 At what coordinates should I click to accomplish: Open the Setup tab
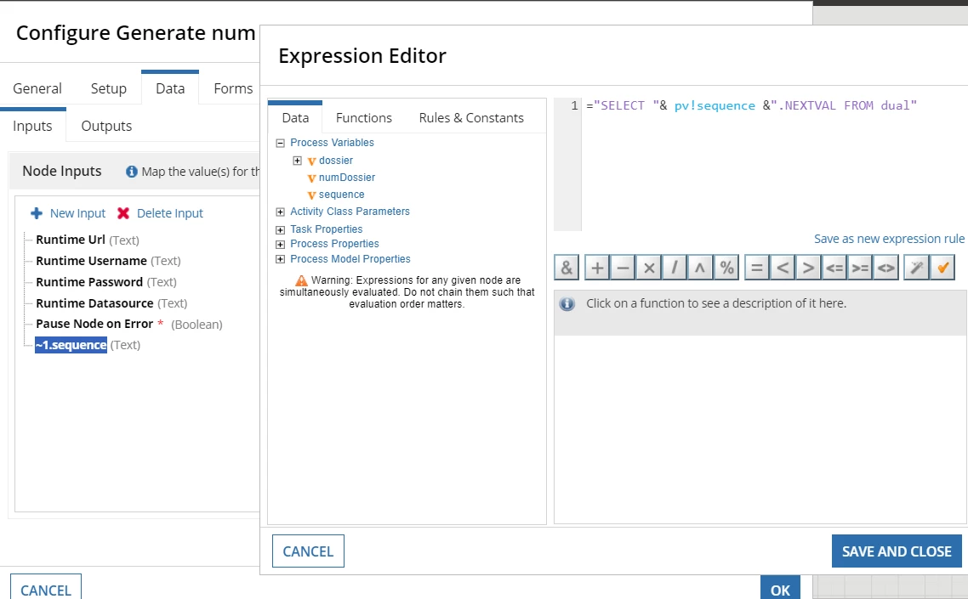pos(109,89)
